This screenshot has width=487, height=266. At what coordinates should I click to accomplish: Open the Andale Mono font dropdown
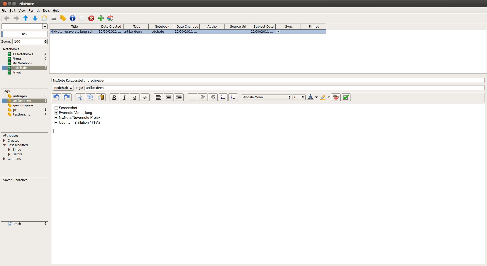coord(267,97)
